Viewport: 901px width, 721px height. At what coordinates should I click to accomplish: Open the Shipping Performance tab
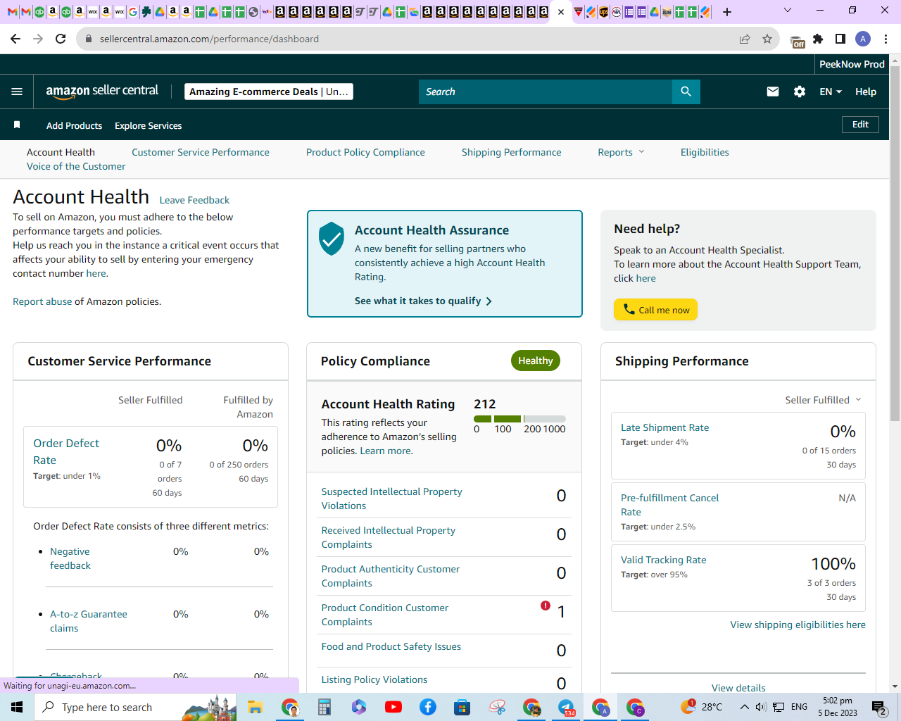click(512, 152)
